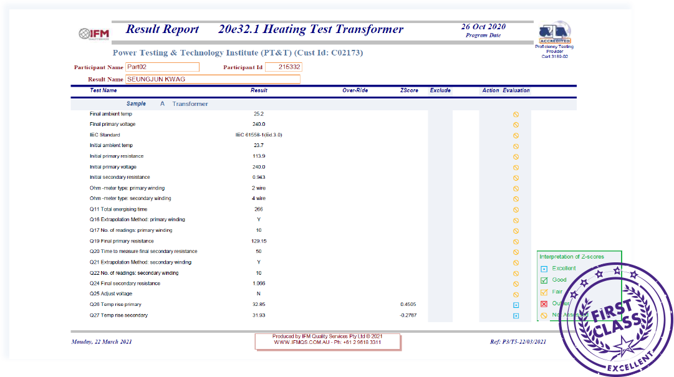Open the WWW.IFMQS.COM.AU website link
674x377 pixels.
pyautogui.click(x=302, y=342)
